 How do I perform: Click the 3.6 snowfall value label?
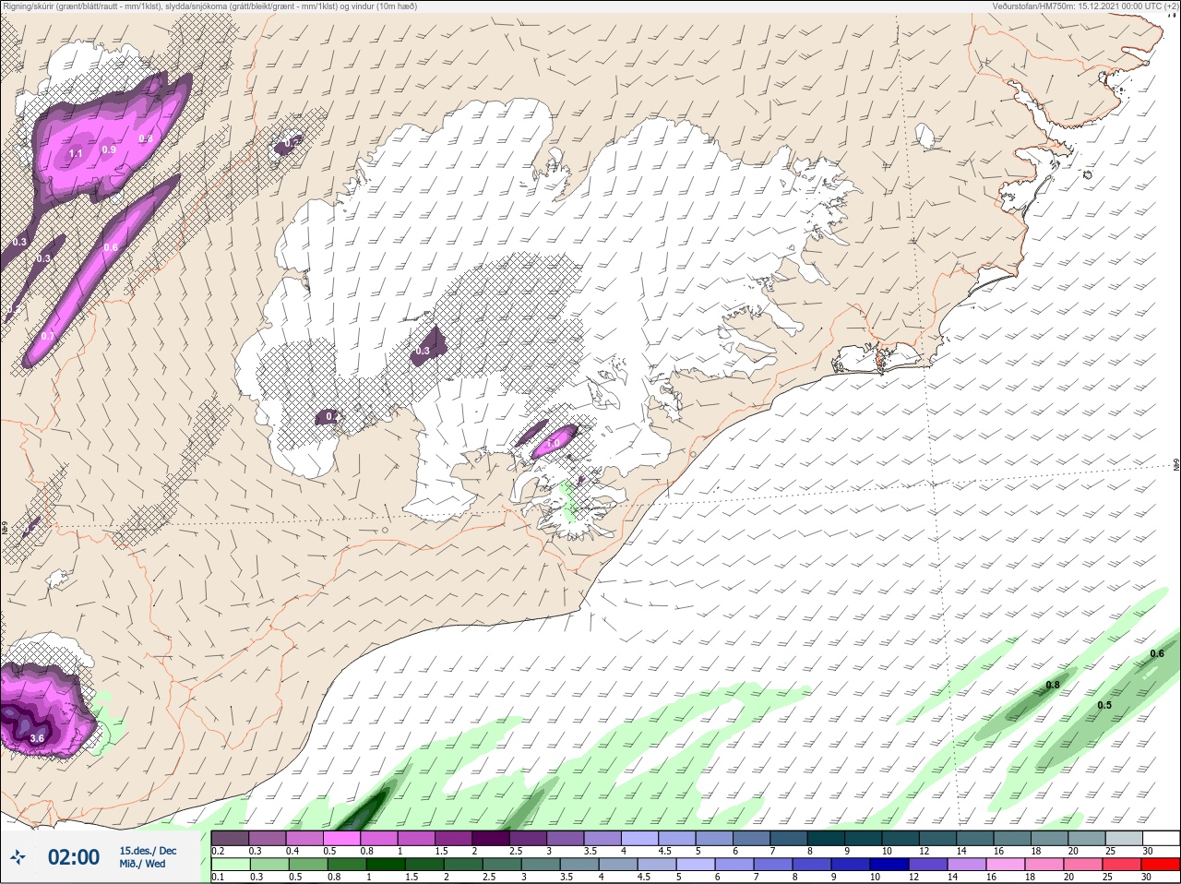37,738
